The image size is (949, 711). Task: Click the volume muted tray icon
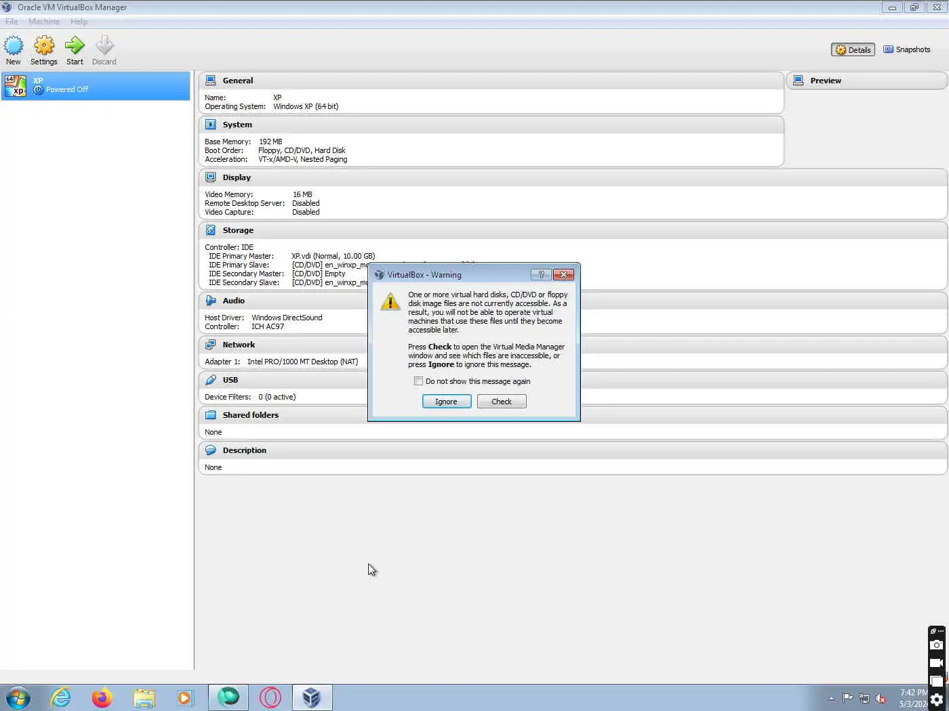pos(881,698)
